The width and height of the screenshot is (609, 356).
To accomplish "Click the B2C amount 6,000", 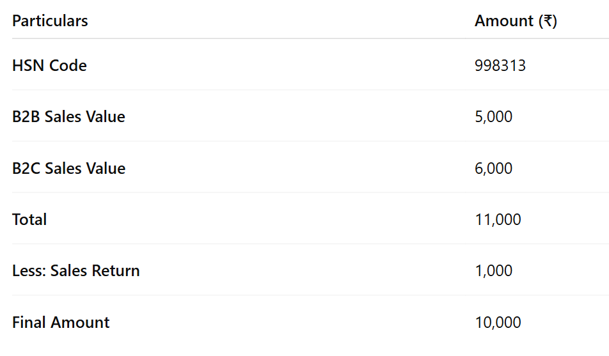I will click(493, 169).
